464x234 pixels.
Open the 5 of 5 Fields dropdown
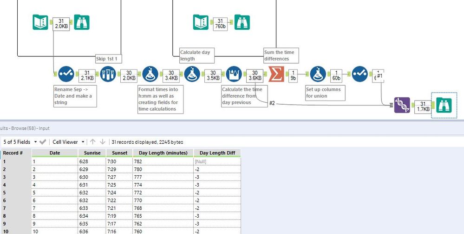coord(20,142)
